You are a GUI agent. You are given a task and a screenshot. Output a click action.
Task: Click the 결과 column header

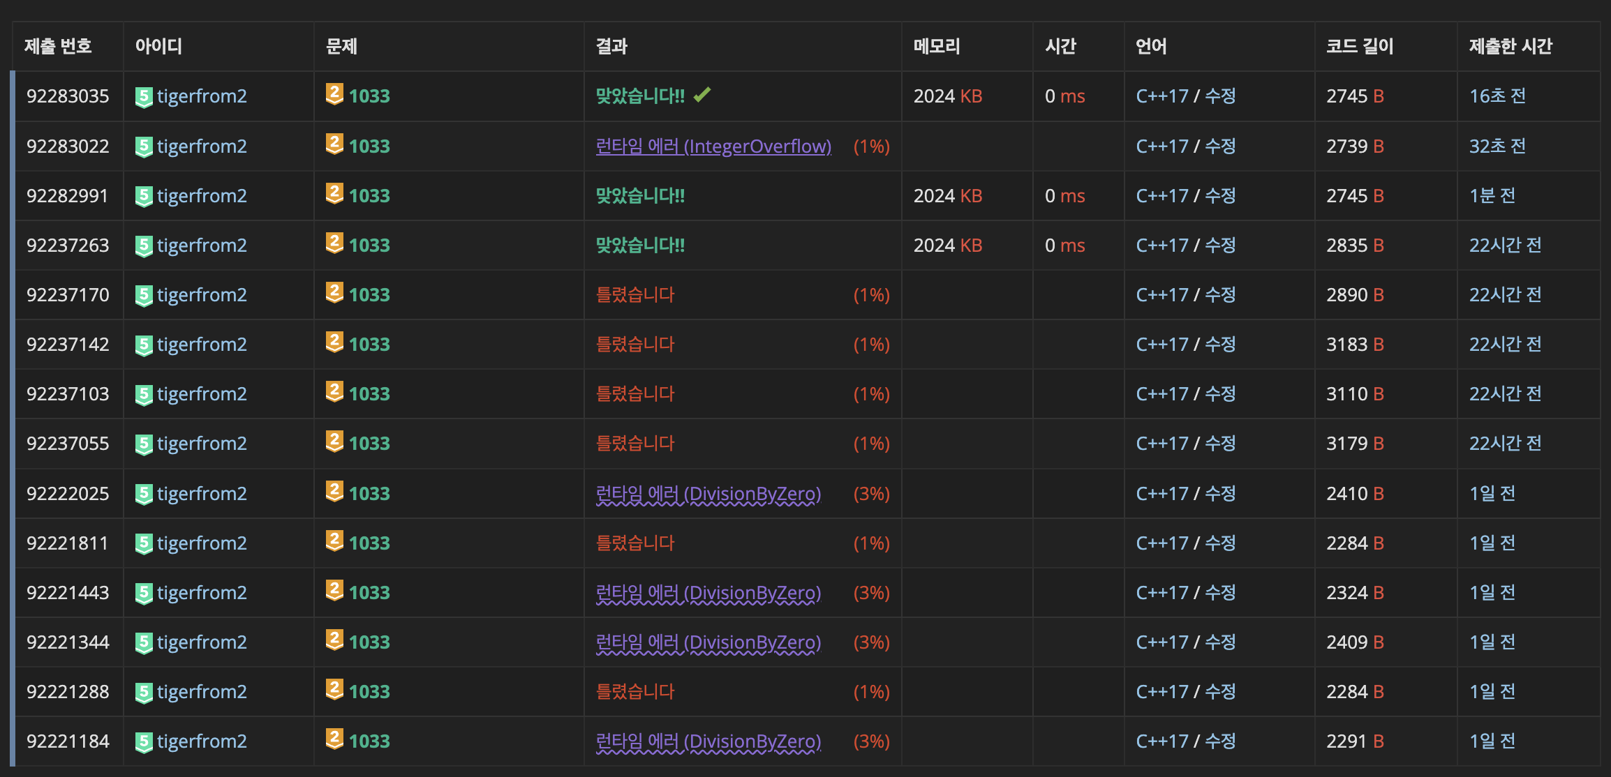coord(611,47)
